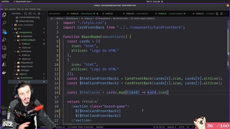Image resolution: width=230 pixels, height=129 pixels.
Task: Open Activities overview
Action: pyautogui.click(x=5, y=1)
